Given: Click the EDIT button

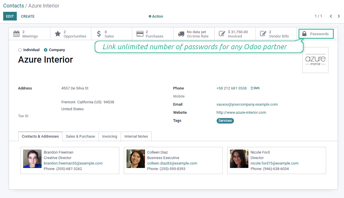Looking at the screenshot, I should [10, 16].
